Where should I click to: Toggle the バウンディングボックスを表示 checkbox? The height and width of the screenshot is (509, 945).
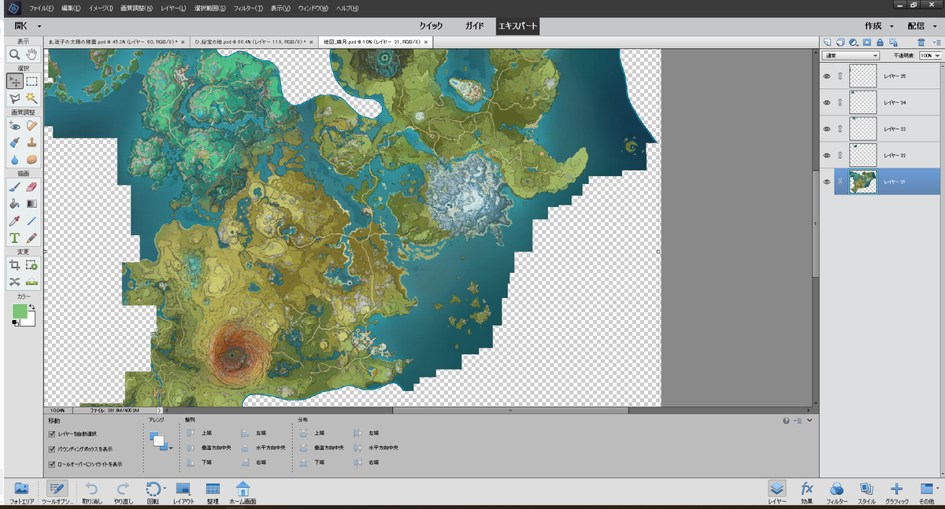tap(52, 448)
